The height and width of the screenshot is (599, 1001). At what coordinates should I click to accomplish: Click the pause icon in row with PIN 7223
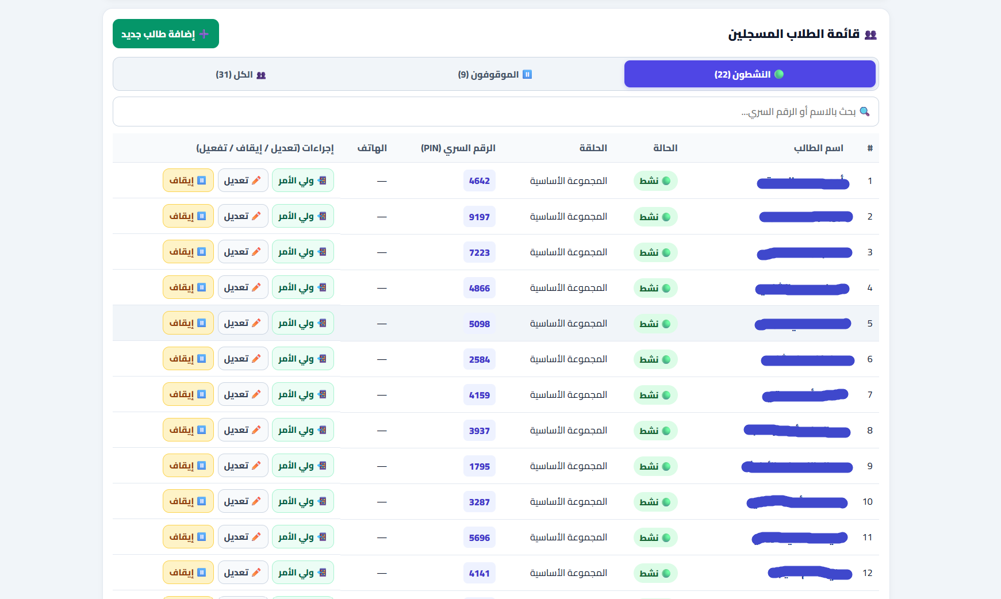[202, 252]
